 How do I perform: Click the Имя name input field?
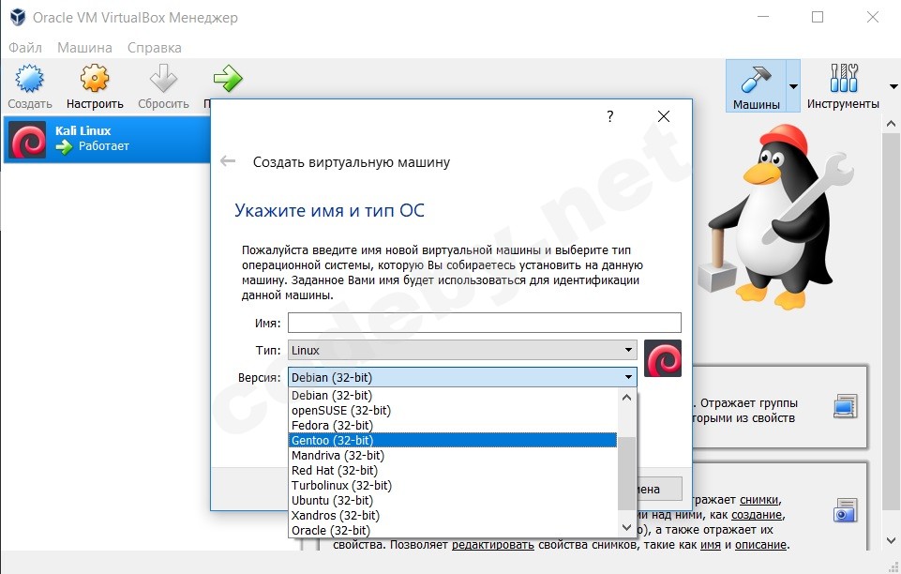pos(485,323)
